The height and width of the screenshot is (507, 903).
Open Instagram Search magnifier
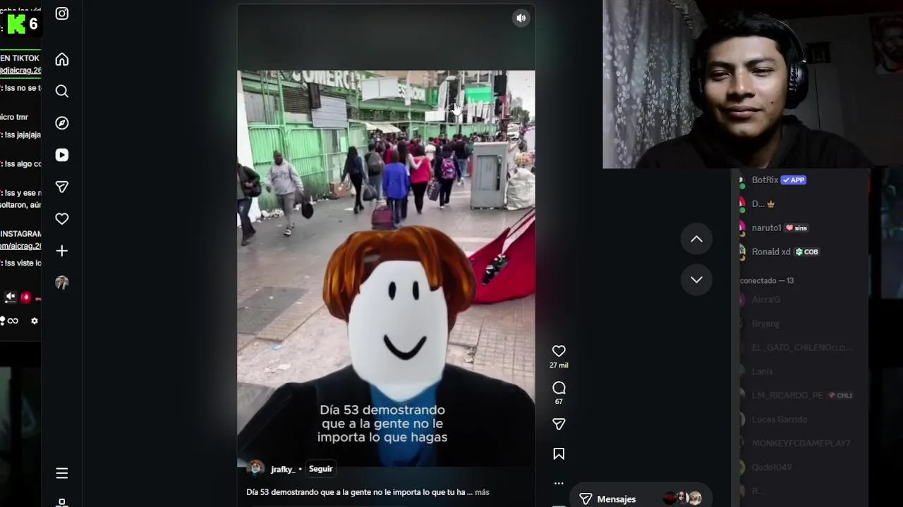pyautogui.click(x=62, y=92)
